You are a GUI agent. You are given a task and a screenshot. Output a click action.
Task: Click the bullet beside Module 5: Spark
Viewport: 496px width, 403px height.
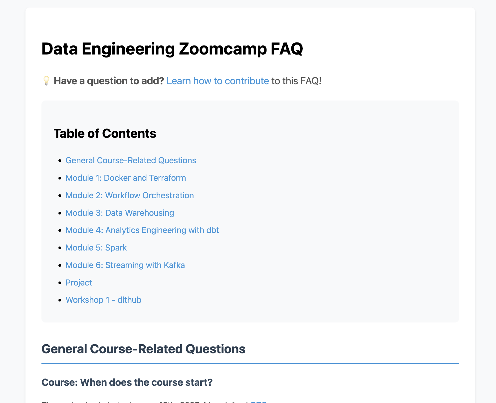pos(59,248)
